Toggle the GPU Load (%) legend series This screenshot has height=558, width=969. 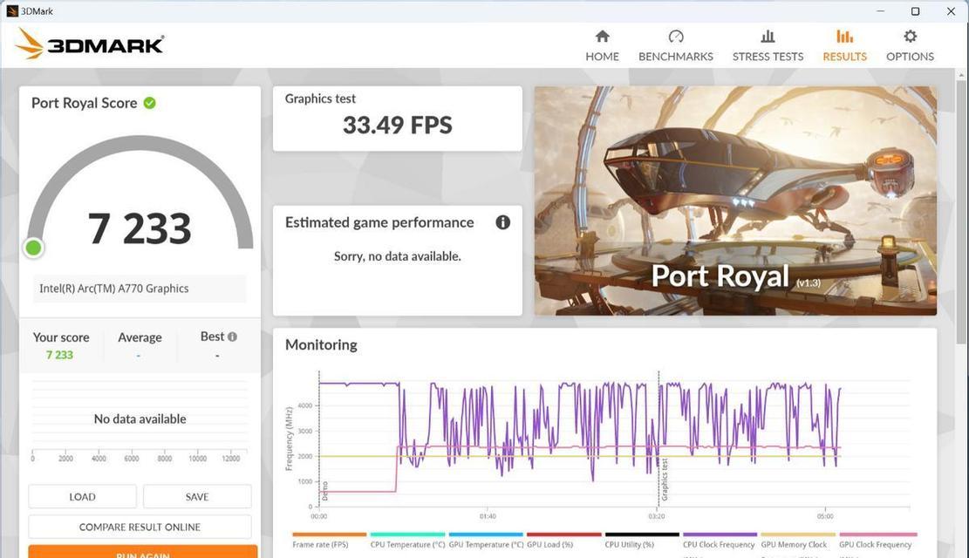pyautogui.click(x=563, y=541)
